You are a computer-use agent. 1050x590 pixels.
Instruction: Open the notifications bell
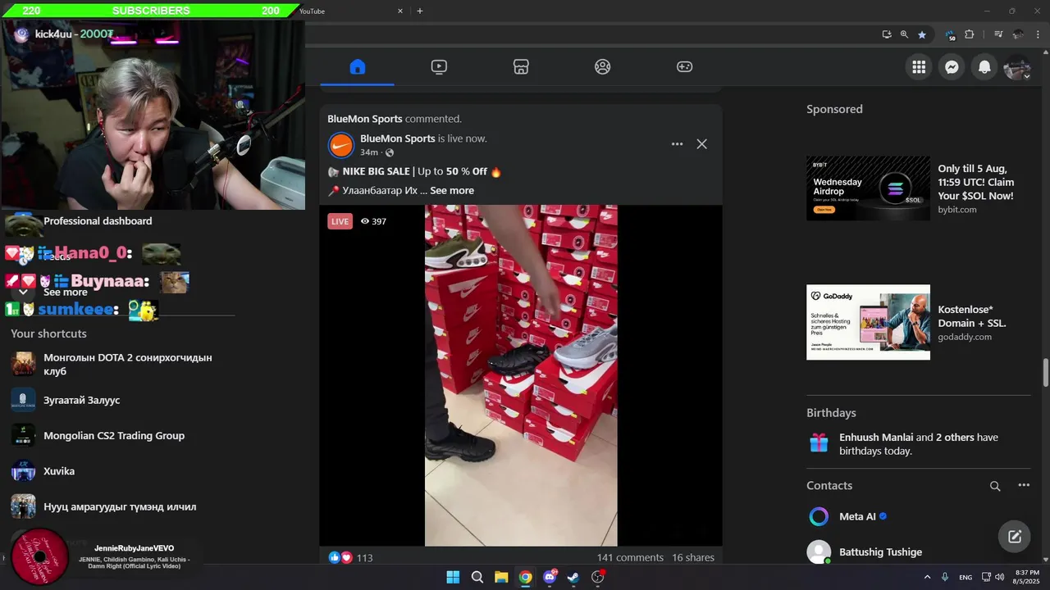984,67
